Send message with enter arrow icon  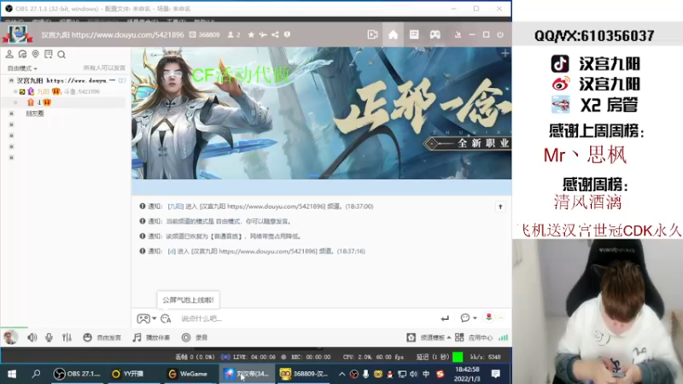pyautogui.click(x=445, y=318)
